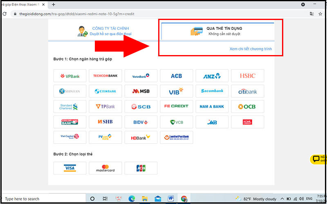Screen dimensions: 327x204
Task: Open Microsoft Edge from the taskbar
Action: [132, 199]
